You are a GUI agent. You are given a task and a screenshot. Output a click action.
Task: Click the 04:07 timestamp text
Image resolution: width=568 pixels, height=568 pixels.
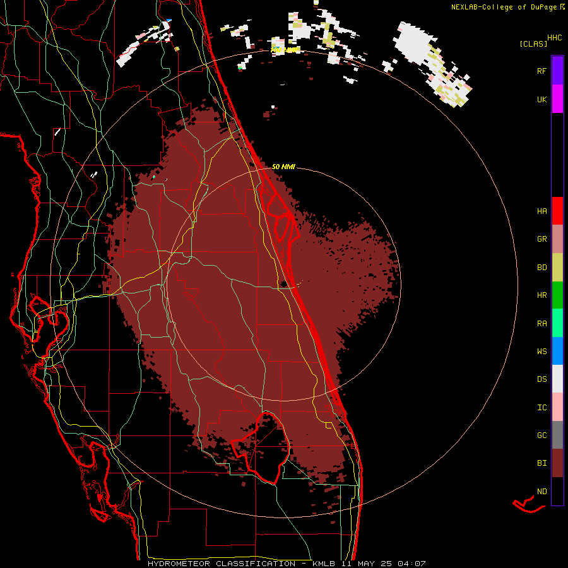tap(411, 564)
